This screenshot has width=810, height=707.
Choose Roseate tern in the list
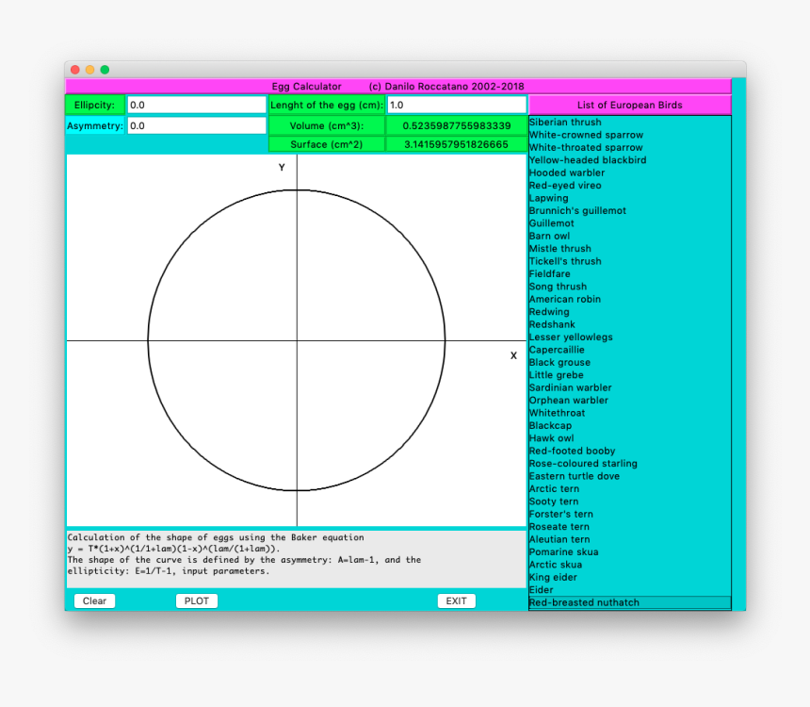(x=630, y=527)
